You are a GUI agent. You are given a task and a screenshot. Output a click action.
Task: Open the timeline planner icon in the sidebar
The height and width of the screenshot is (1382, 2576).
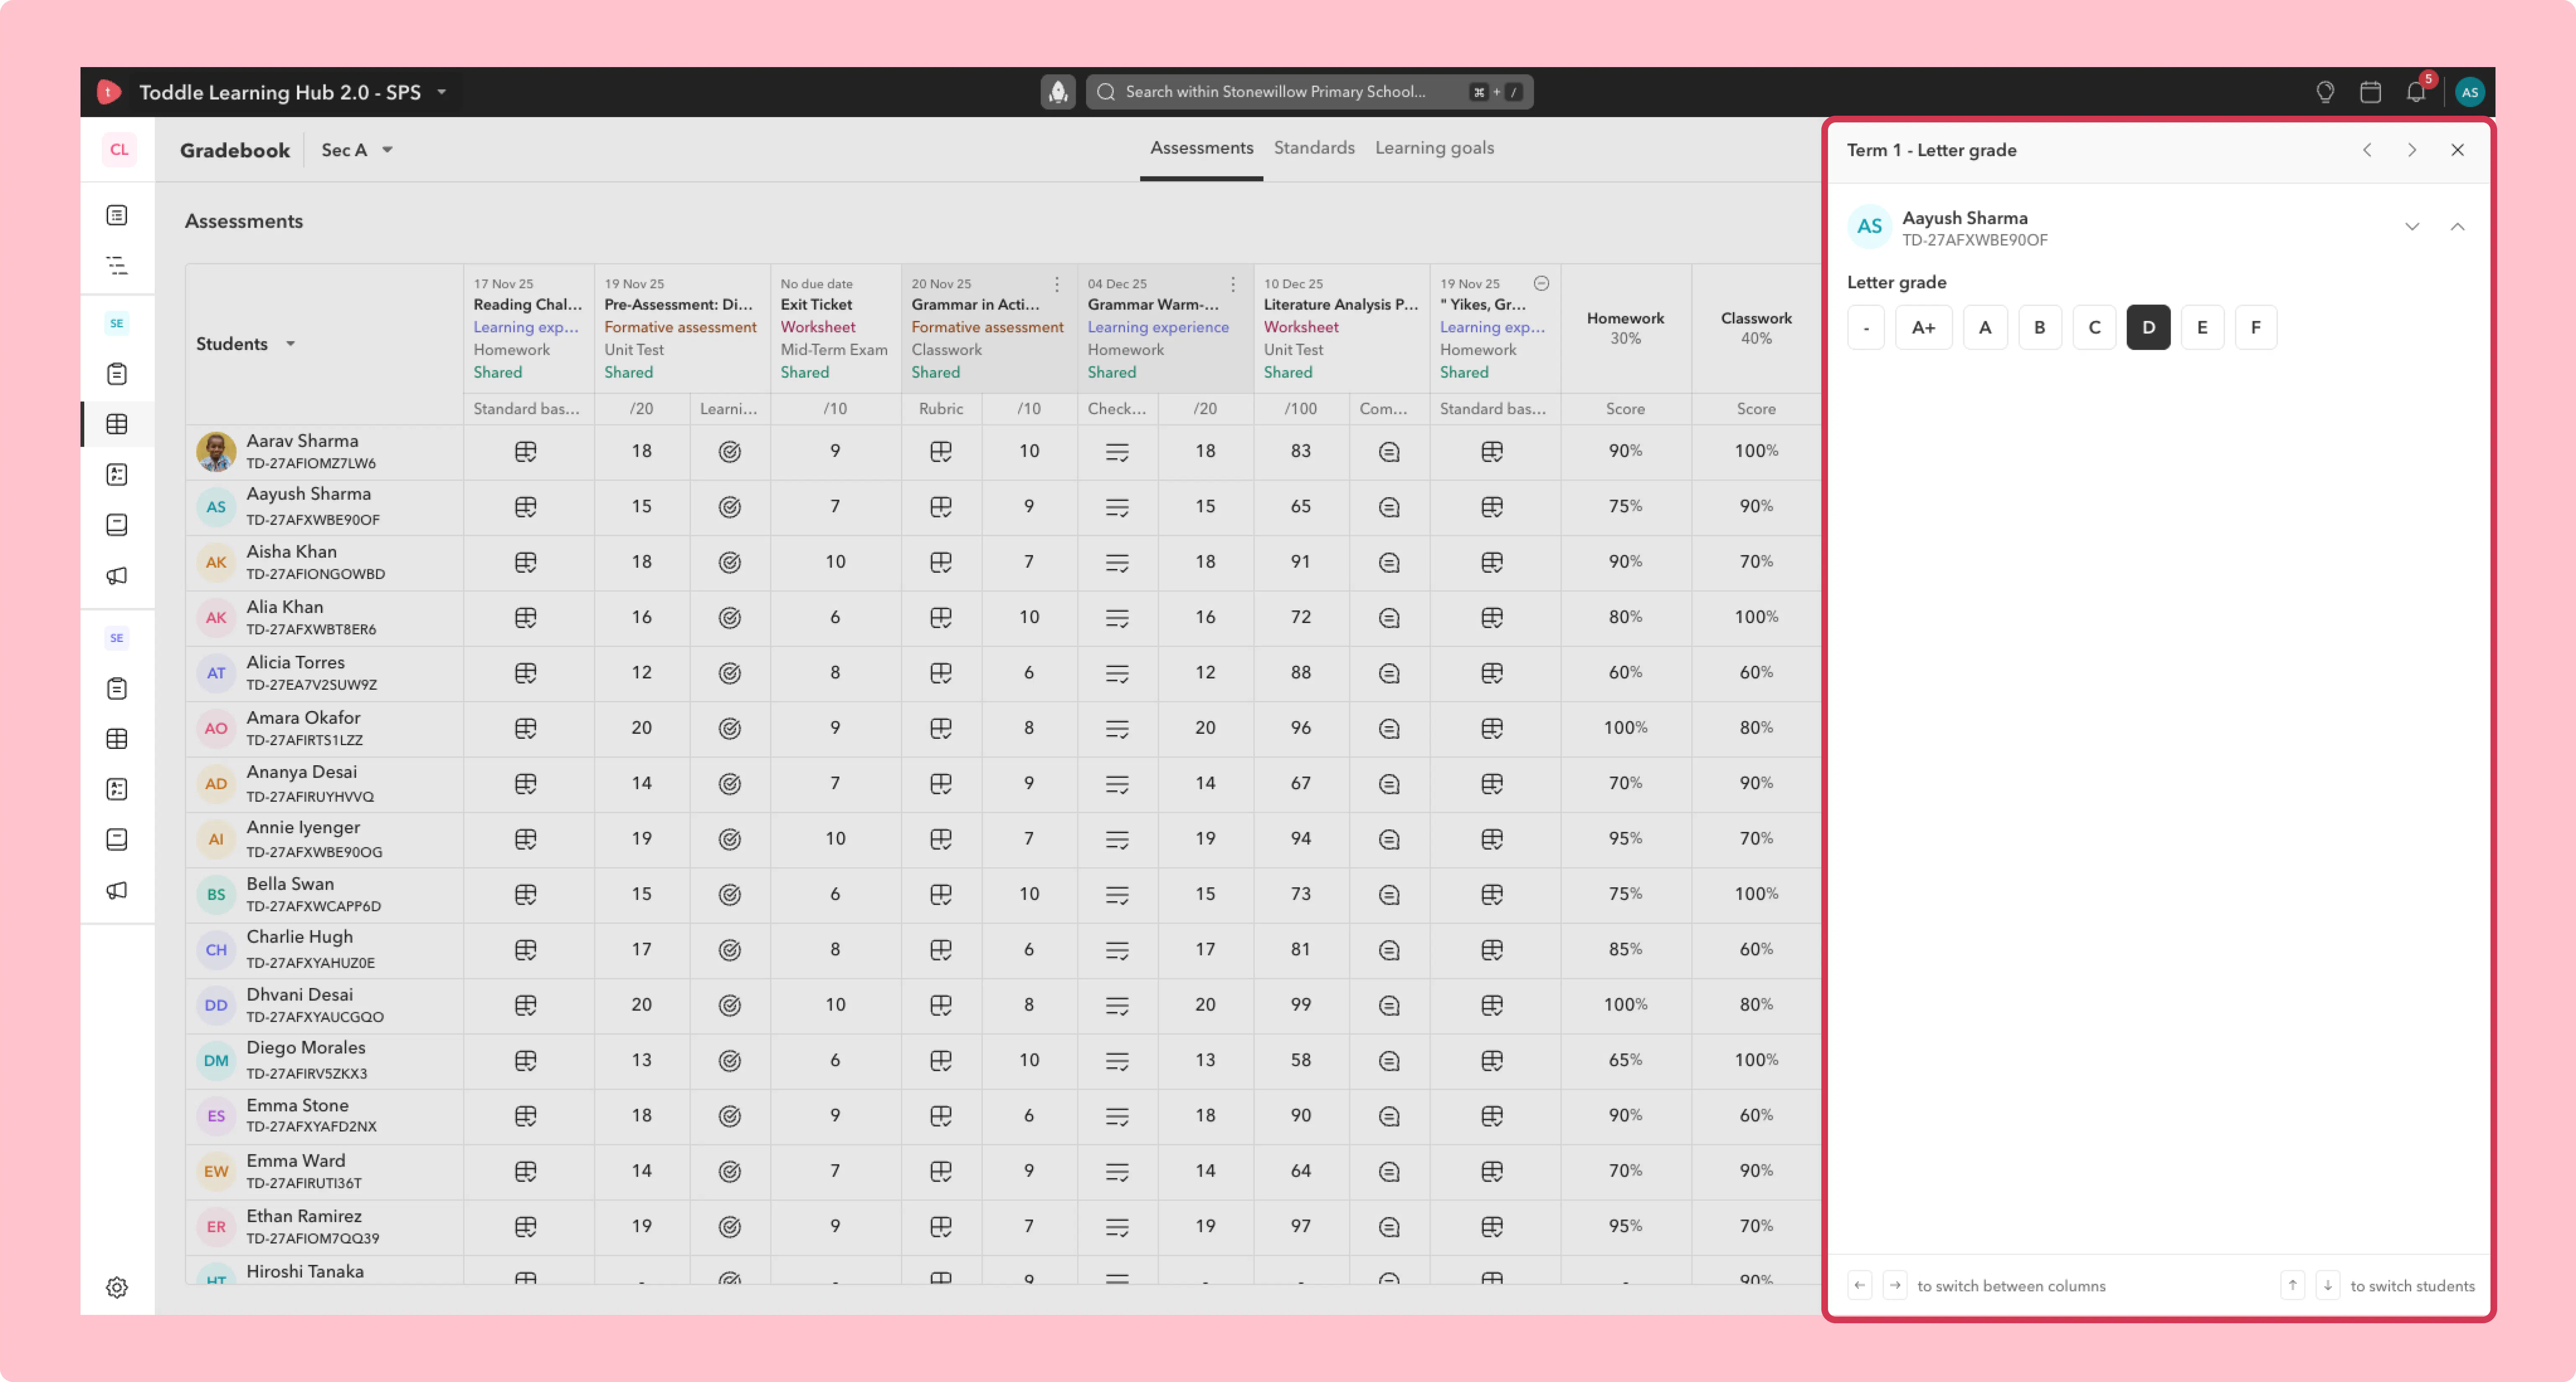click(x=117, y=265)
